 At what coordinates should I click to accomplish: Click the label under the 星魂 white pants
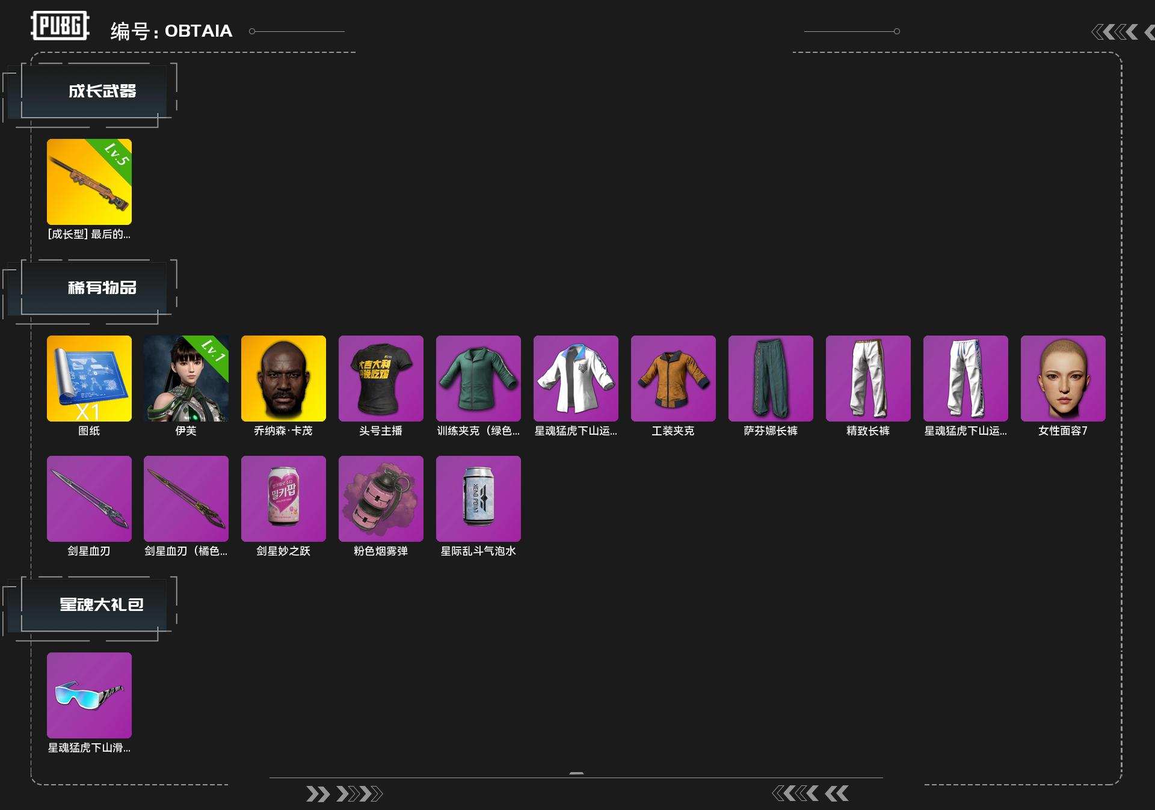tap(966, 431)
